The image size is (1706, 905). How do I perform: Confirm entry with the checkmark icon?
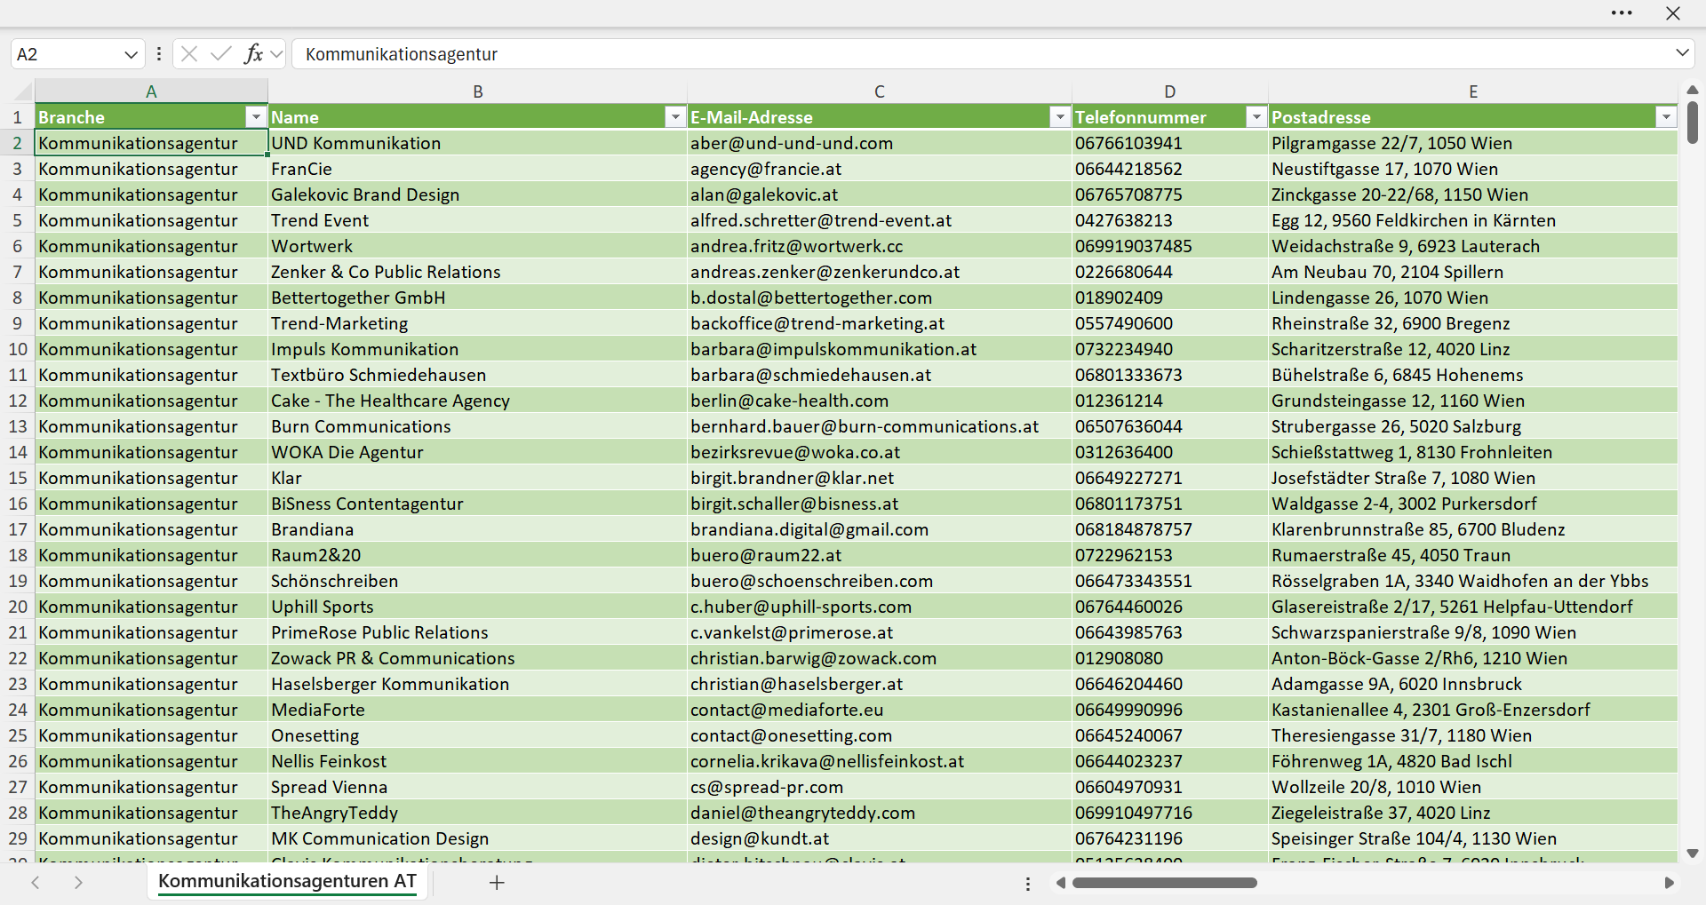coord(221,54)
